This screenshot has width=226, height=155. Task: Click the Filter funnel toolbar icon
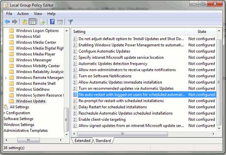pos(70,22)
